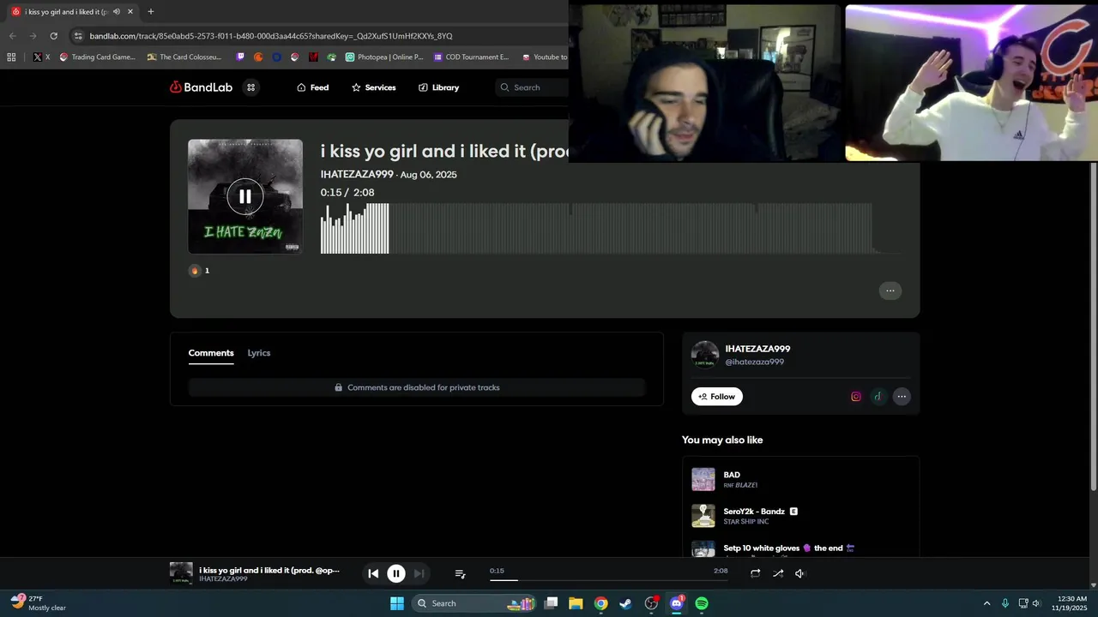1098x617 pixels.
Task: Toggle repeat in the player bar
Action: pyautogui.click(x=755, y=573)
